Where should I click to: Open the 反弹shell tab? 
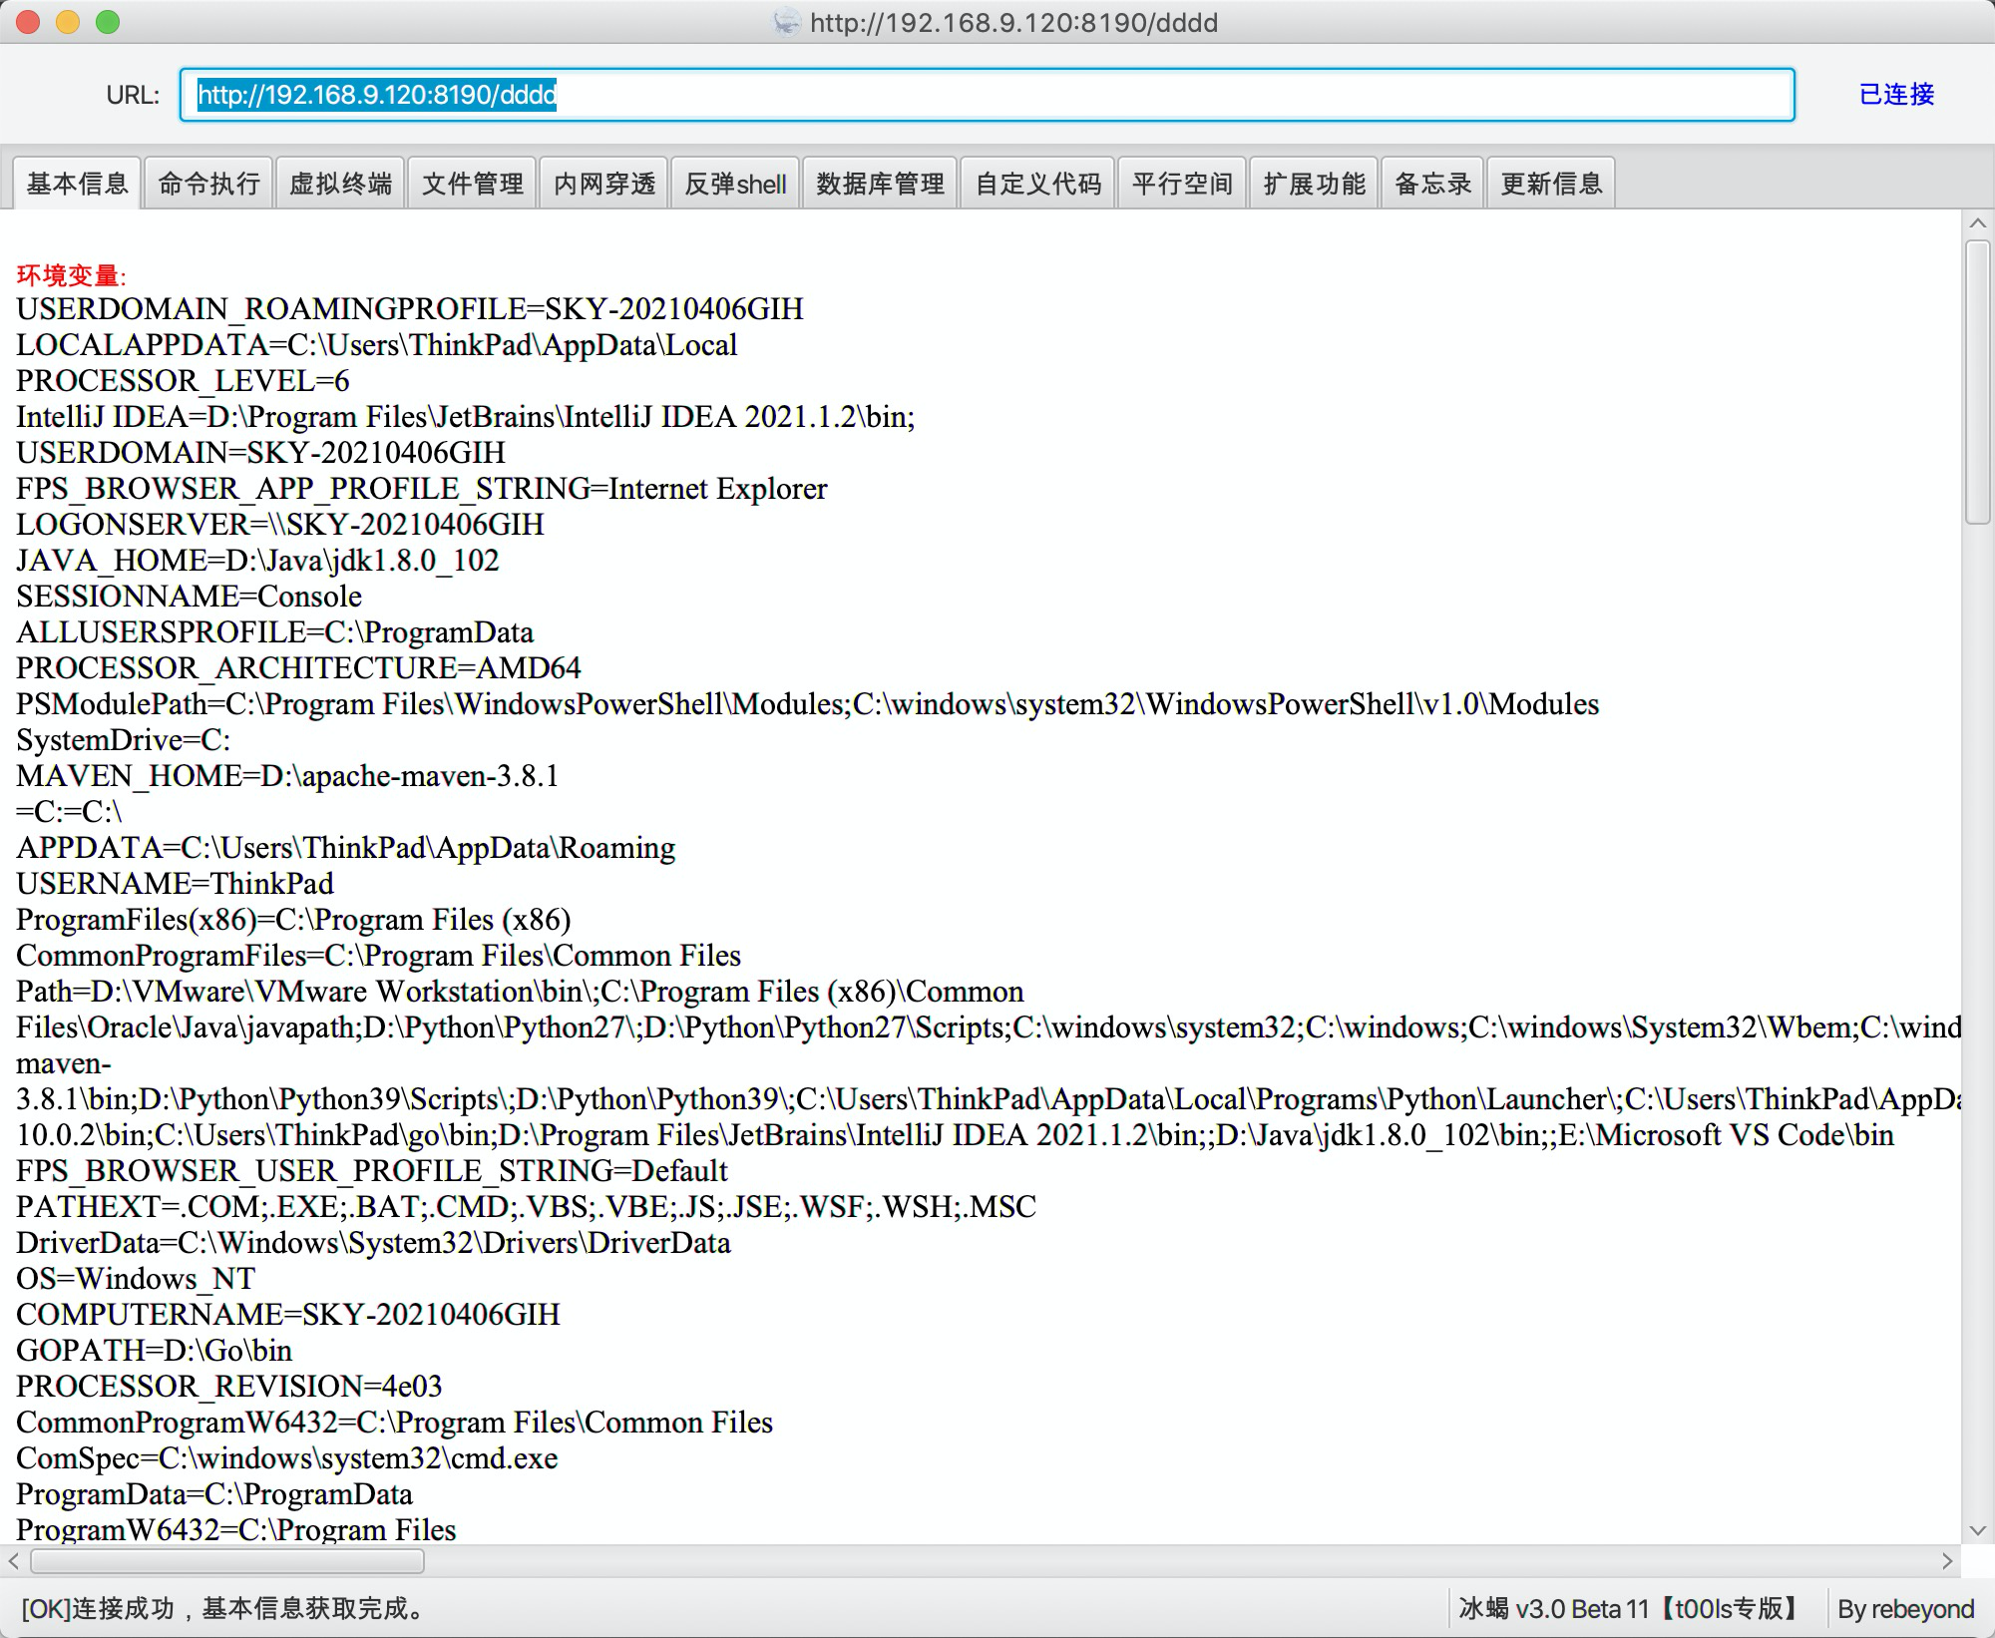(735, 184)
